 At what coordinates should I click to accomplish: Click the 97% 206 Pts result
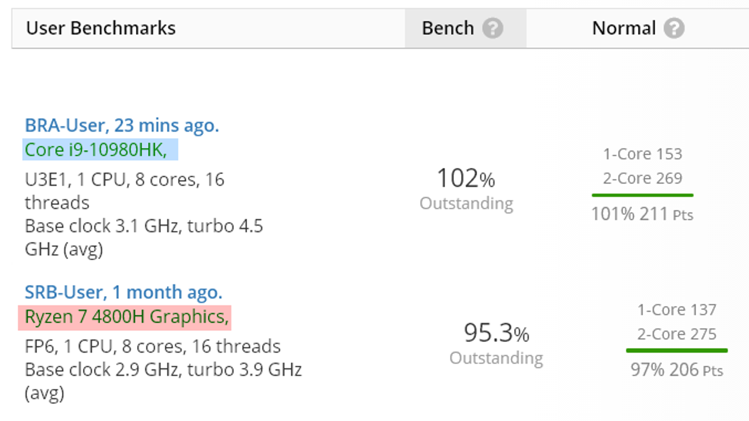coord(676,370)
